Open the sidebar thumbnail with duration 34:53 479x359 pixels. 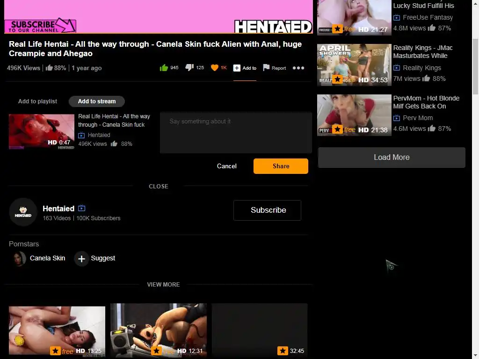pyautogui.click(x=354, y=65)
